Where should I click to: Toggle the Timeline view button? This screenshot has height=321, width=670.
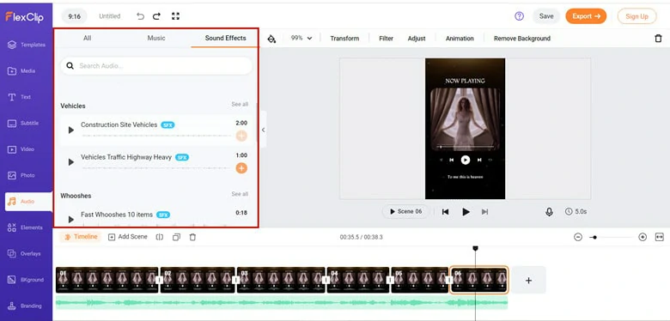point(81,237)
